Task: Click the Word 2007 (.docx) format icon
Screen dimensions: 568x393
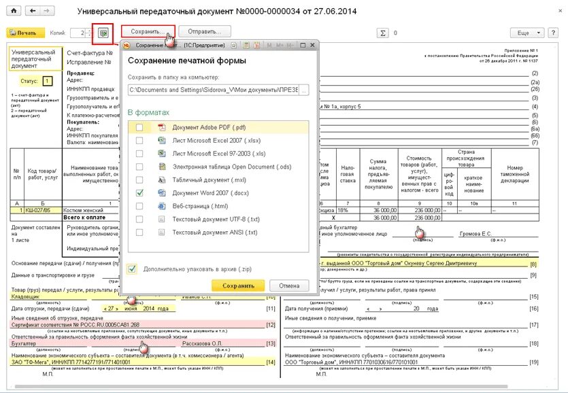Action: pos(162,192)
